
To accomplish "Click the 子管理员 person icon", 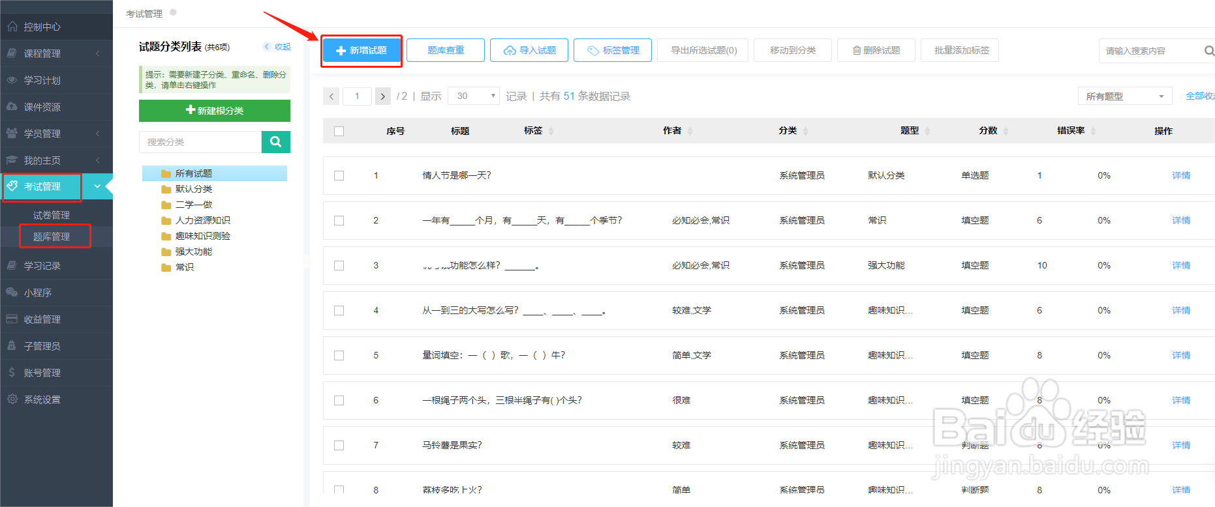I will click(x=12, y=345).
